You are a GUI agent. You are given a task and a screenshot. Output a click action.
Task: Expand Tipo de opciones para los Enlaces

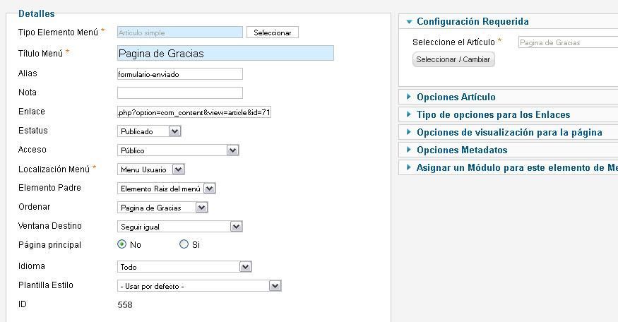(x=494, y=114)
